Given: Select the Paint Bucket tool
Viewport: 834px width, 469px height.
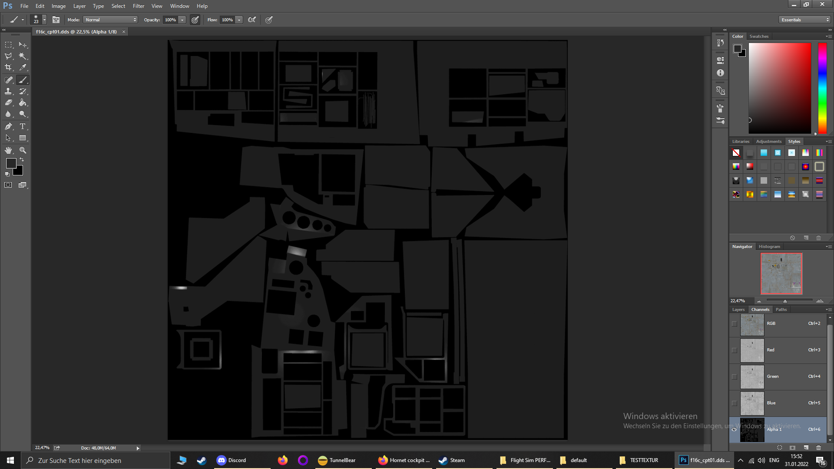Looking at the screenshot, I should (x=23, y=102).
